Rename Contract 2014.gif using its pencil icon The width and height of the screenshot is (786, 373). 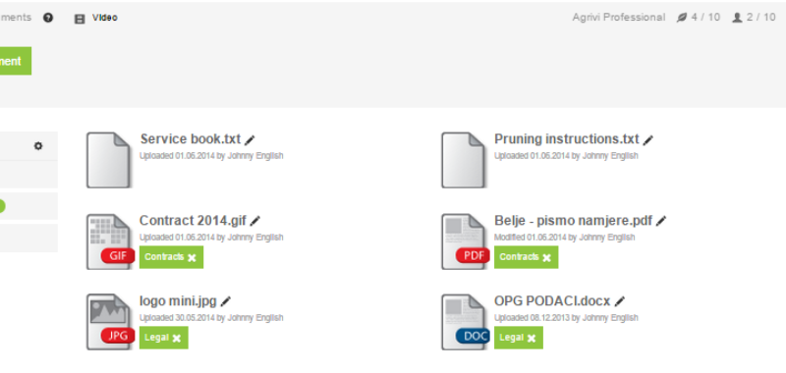(x=255, y=221)
